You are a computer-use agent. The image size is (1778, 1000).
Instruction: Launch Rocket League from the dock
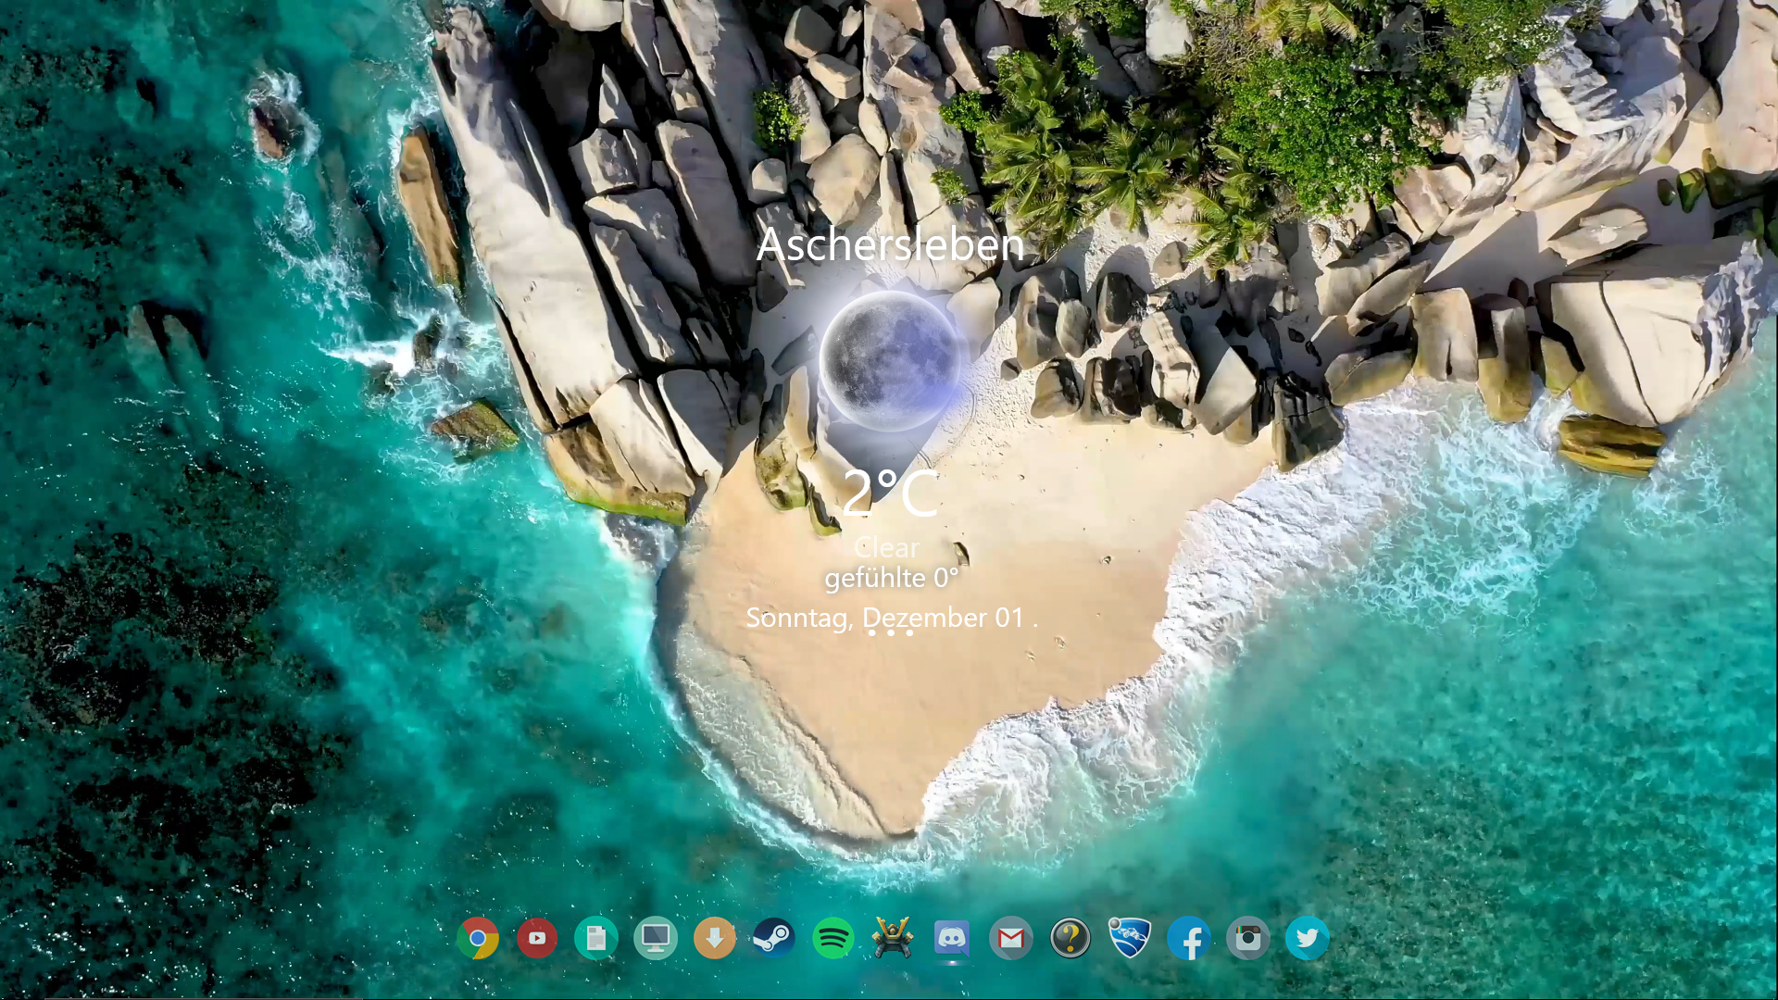click(1130, 938)
